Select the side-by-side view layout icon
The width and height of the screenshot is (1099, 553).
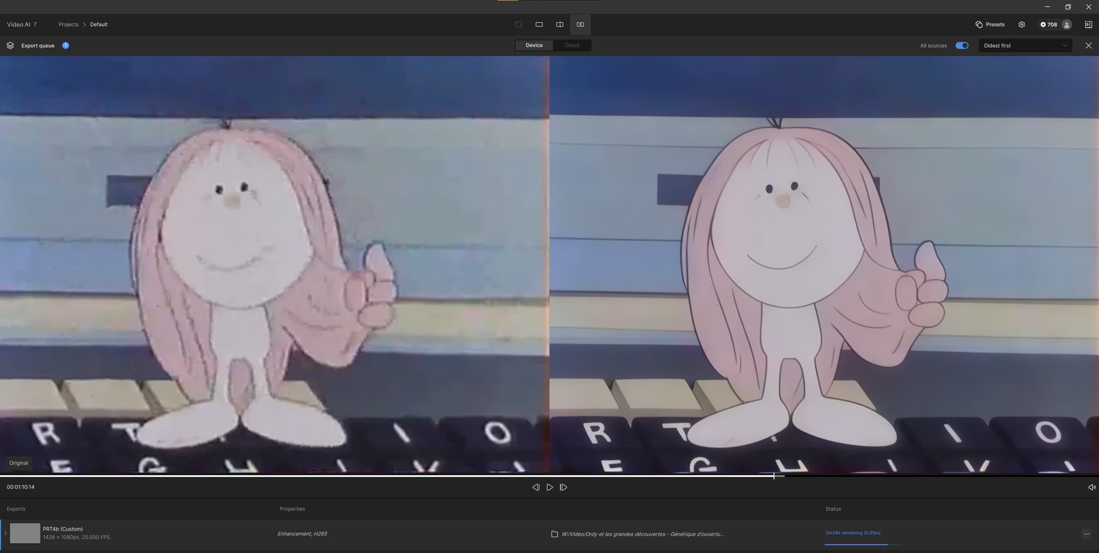(x=580, y=25)
